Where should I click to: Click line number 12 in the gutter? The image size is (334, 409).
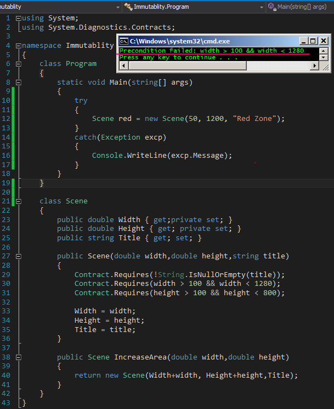pyautogui.click(x=6, y=119)
